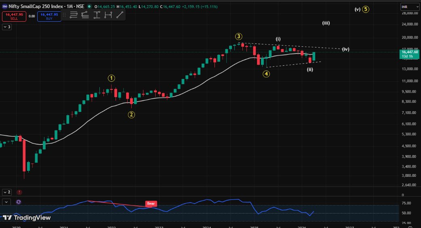Click the TradingView logo

point(27,218)
